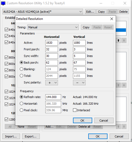Click the horizontal Active field showing 1920
The width and height of the screenshot is (132, 142).
point(52,43)
